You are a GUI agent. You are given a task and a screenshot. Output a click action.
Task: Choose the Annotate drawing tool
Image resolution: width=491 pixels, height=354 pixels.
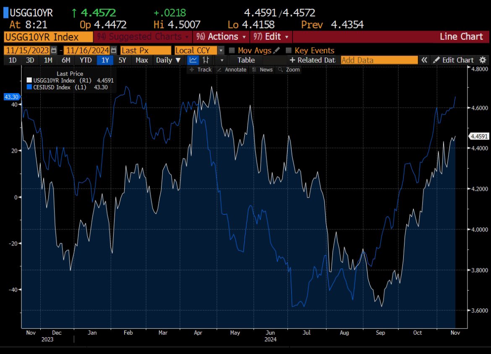pos(232,70)
